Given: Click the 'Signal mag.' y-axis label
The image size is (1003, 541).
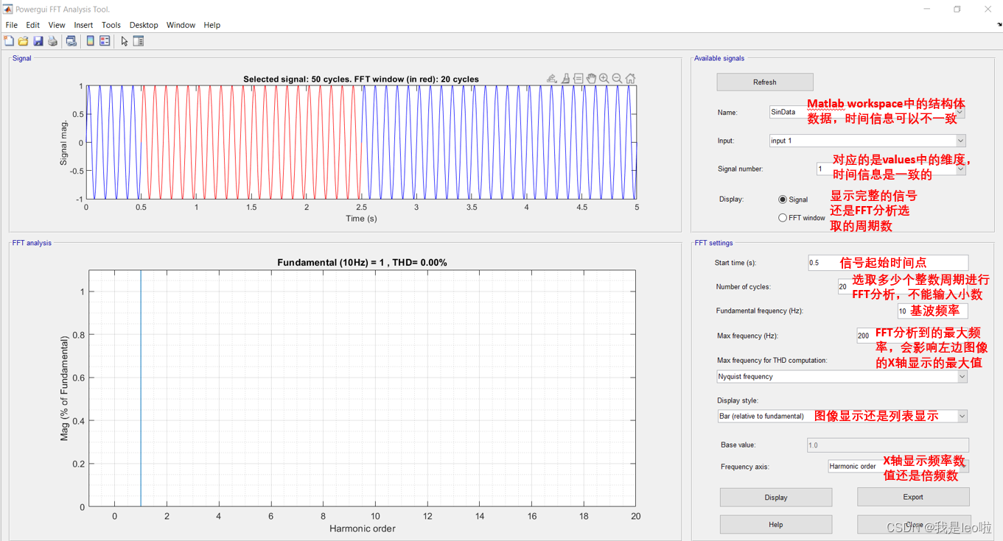Looking at the screenshot, I should tap(63, 143).
